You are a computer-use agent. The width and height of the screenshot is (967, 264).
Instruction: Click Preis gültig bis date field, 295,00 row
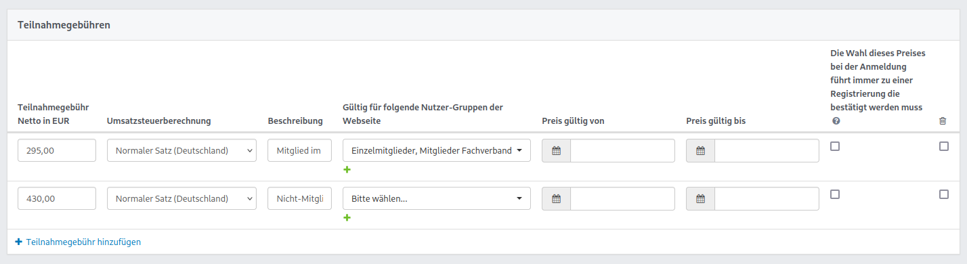coord(767,150)
